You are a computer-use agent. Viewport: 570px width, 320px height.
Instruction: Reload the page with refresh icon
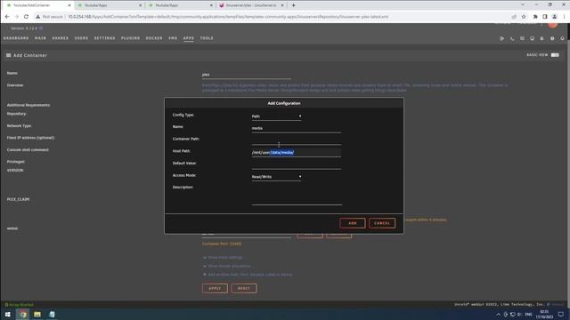26,17
